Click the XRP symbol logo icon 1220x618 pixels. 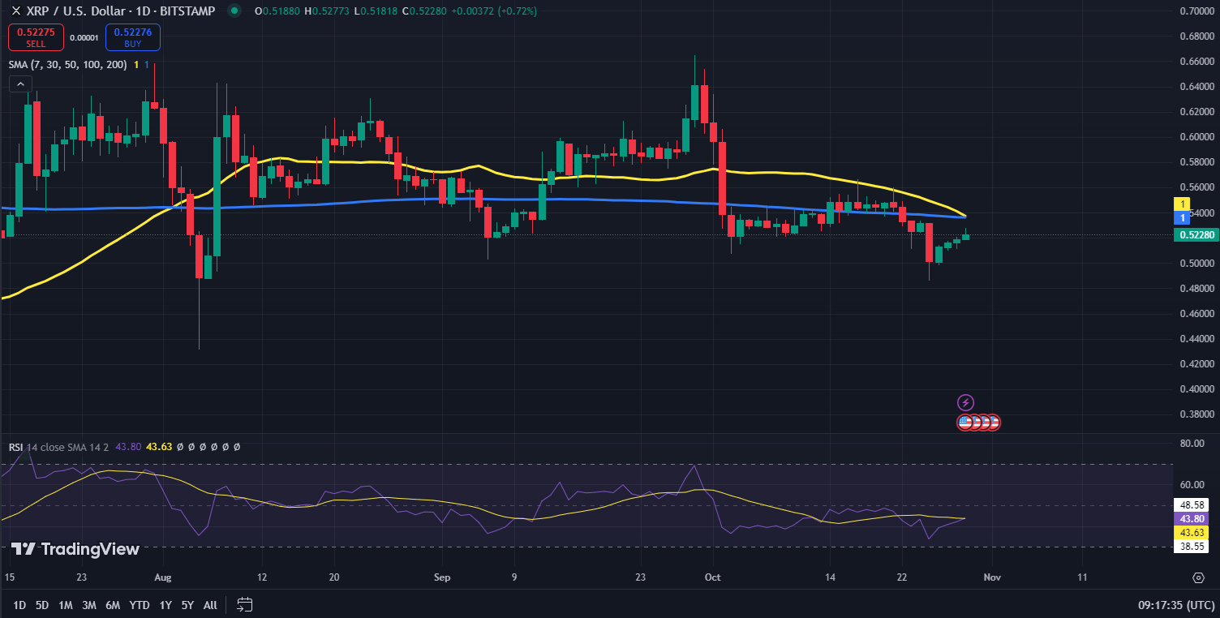[x=15, y=11]
